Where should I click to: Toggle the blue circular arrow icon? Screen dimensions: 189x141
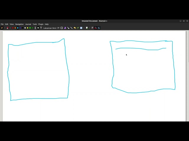[x=99, y=28]
